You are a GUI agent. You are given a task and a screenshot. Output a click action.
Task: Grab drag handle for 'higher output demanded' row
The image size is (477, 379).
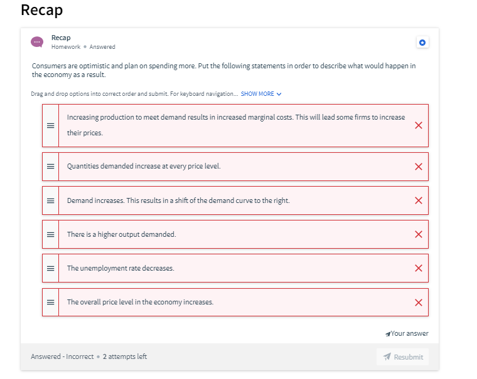tap(50, 234)
